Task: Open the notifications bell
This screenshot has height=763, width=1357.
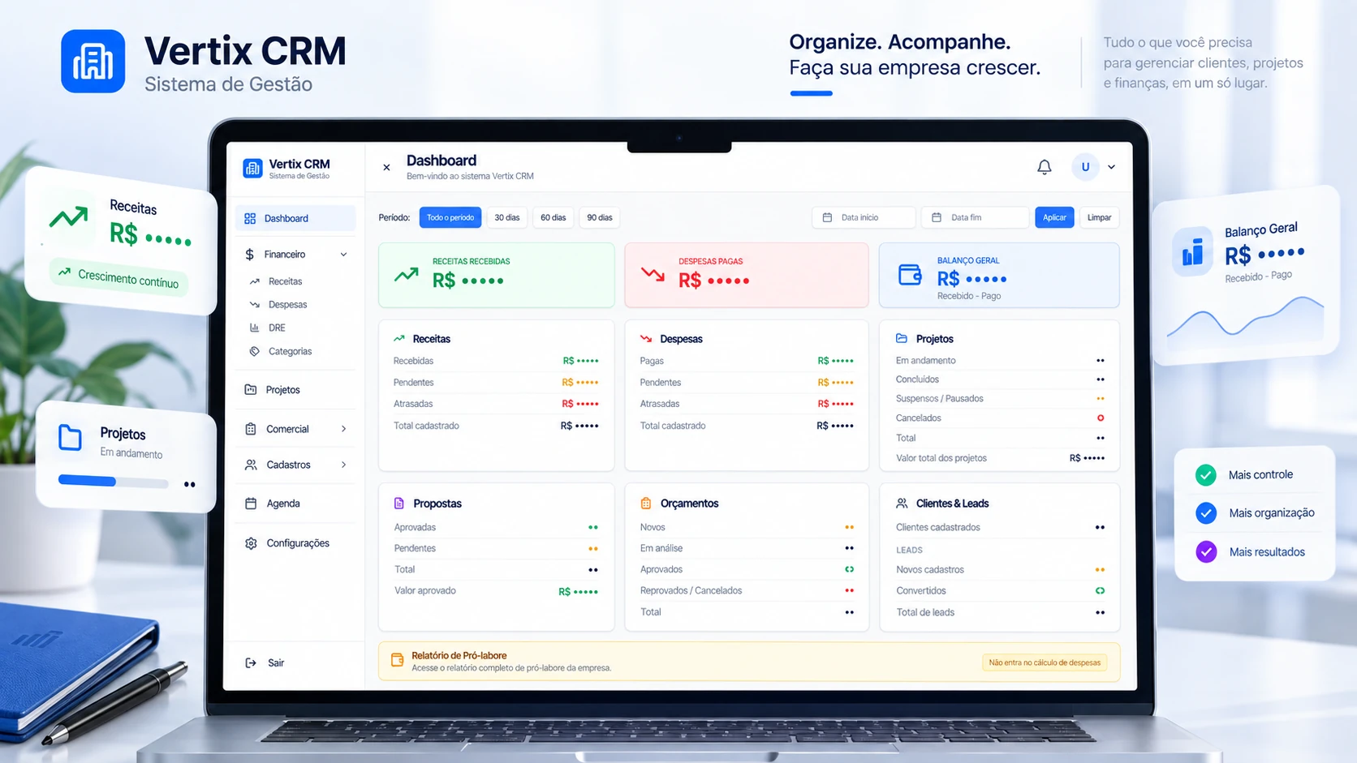Action: click(1045, 167)
